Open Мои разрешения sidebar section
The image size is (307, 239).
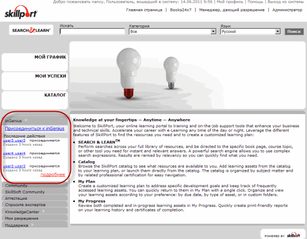pos(35,218)
